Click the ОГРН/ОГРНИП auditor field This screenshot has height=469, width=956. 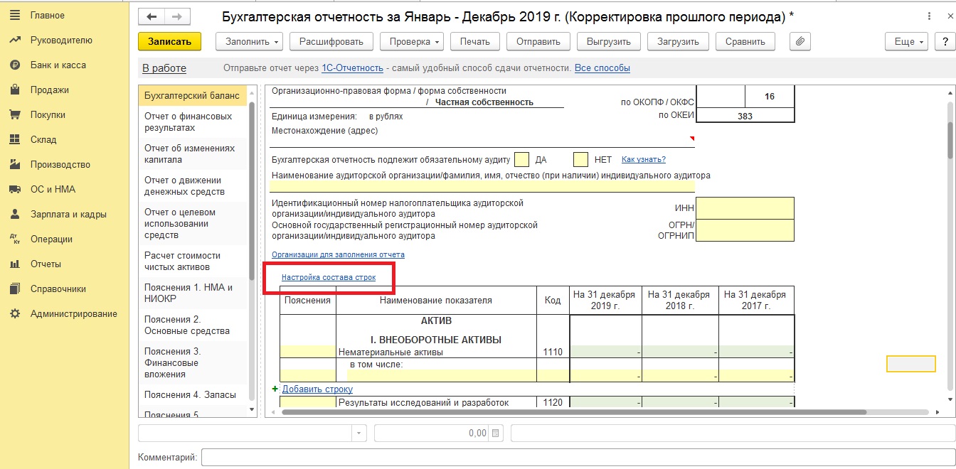pyautogui.click(x=745, y=230)
